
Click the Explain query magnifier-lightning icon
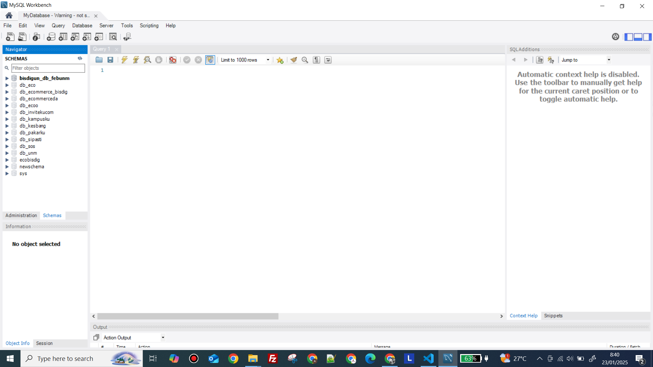pyautogui.click(x=147, y=60)
